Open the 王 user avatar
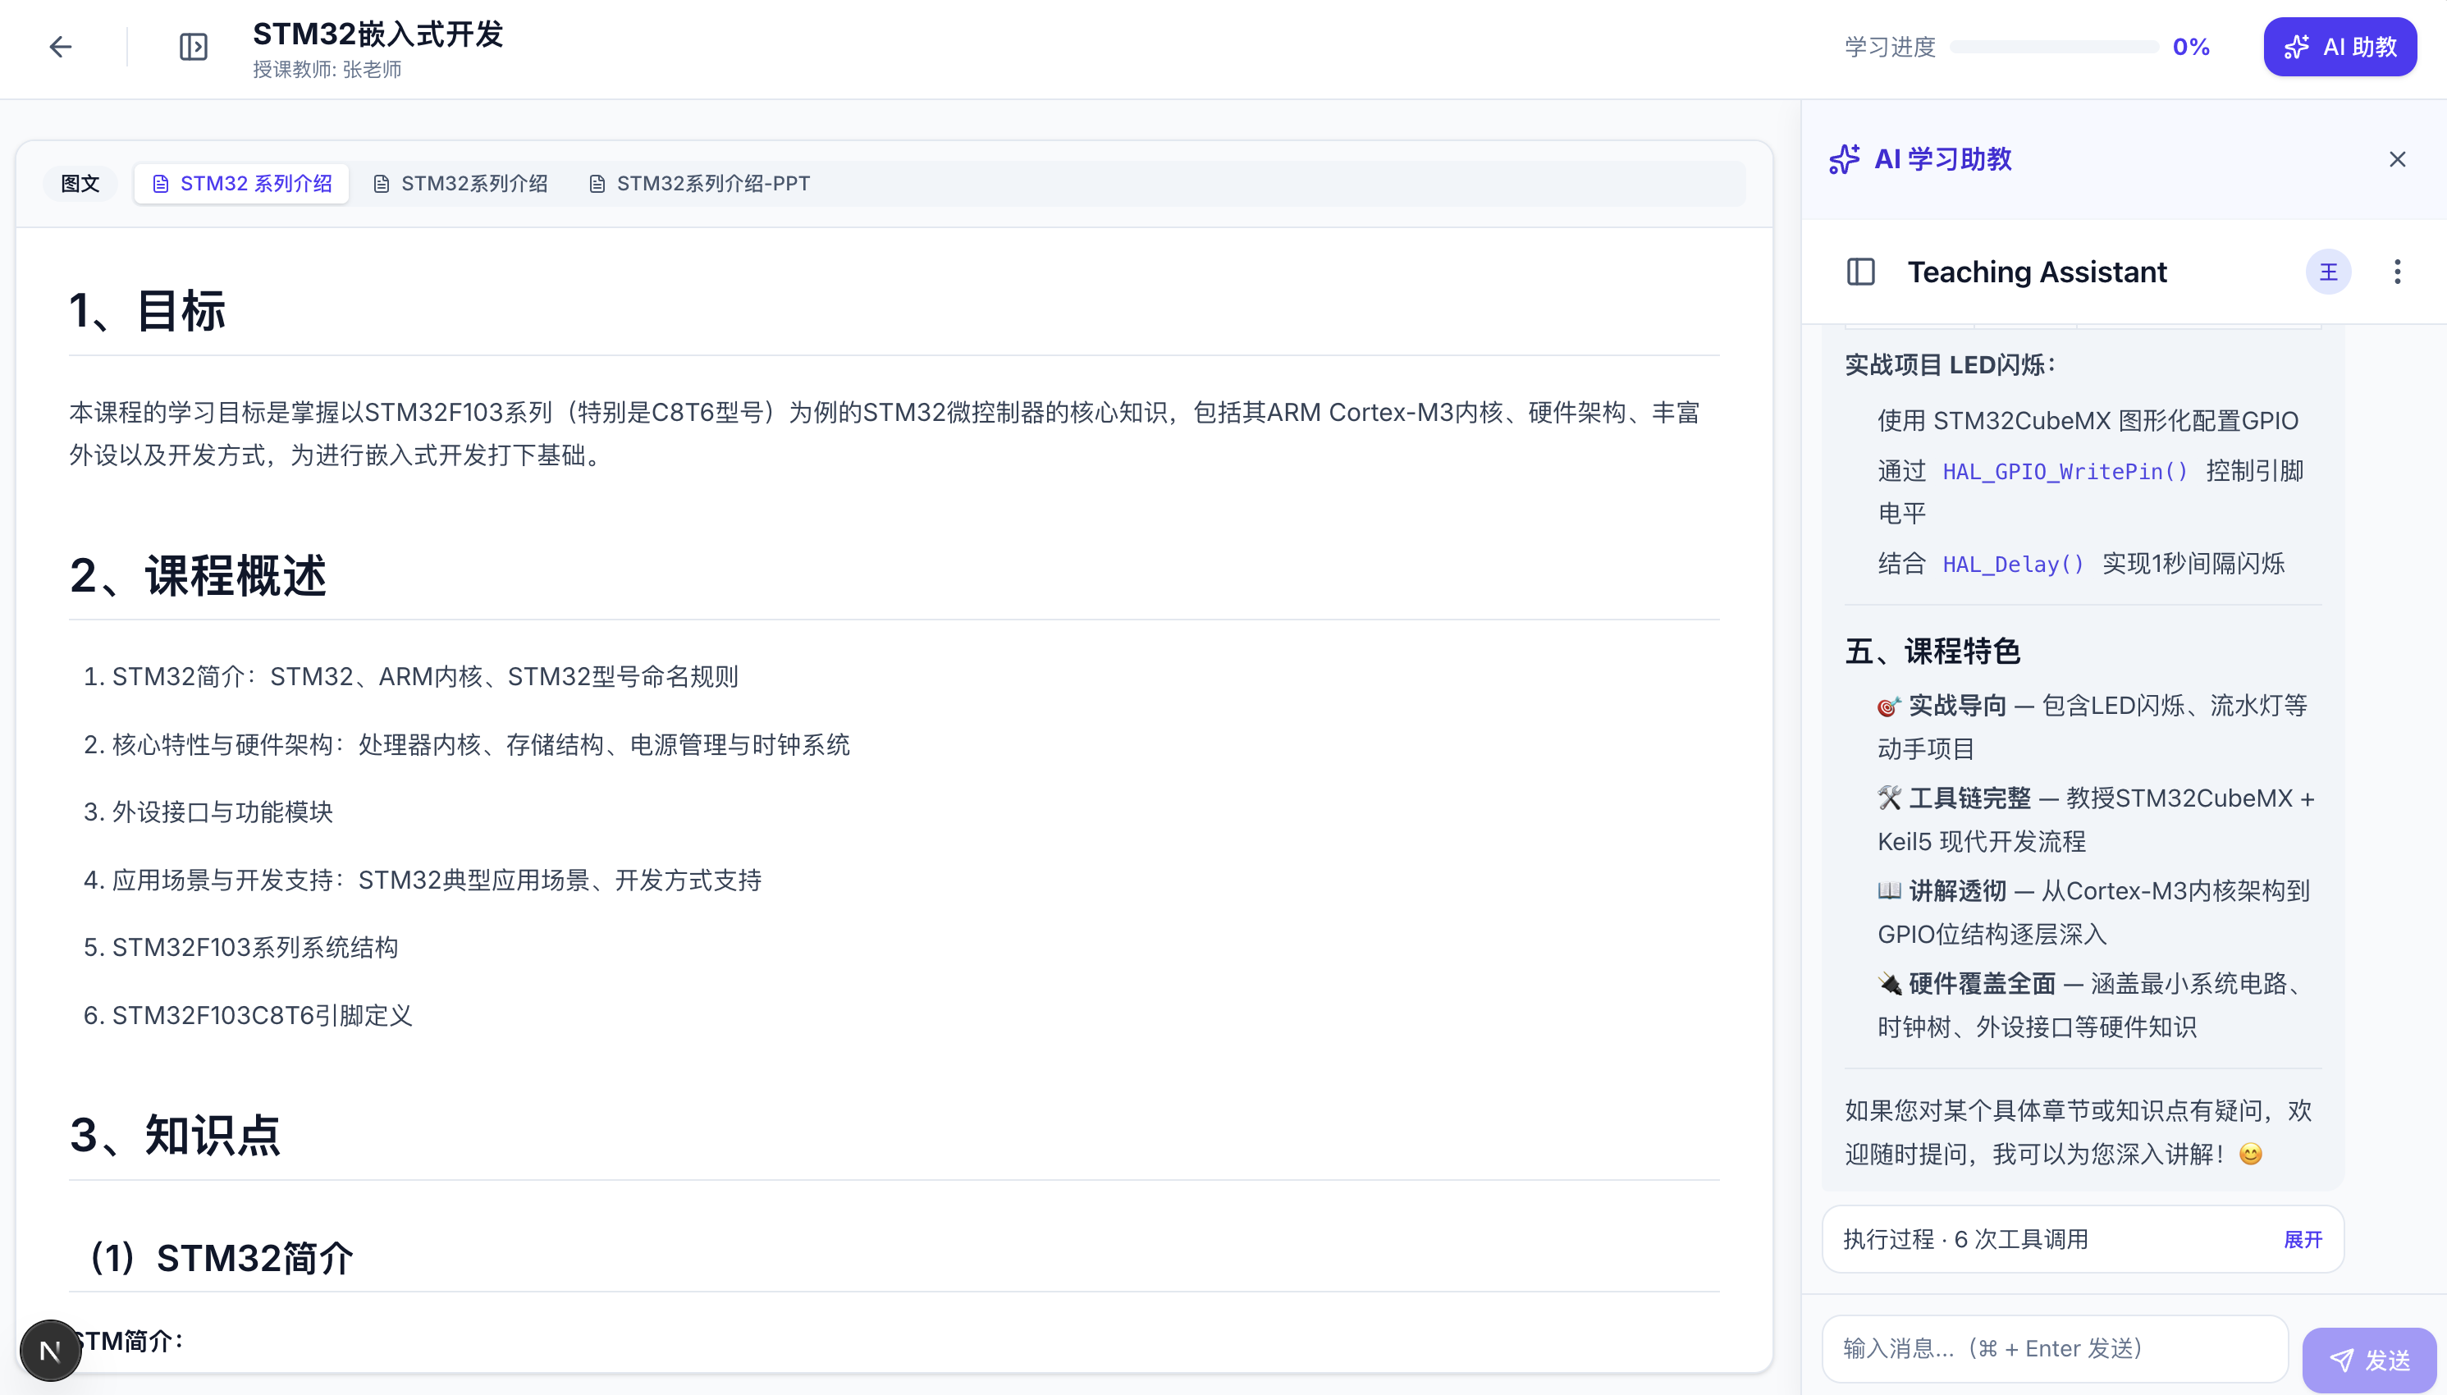The height and width of the screenshot is (1395, 2447). click(x=2328, y=272)
